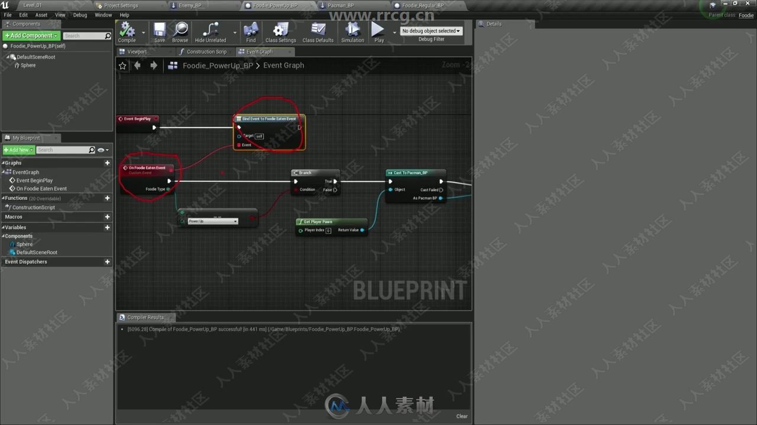757x425 pixels.
Task: Select Sphere in the Components panel tree
Action: [28, 66]
